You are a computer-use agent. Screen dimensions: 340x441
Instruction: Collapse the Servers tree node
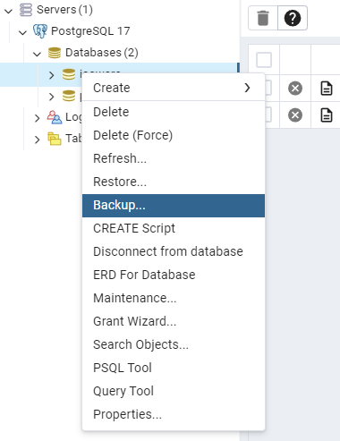tap(9, 11)
